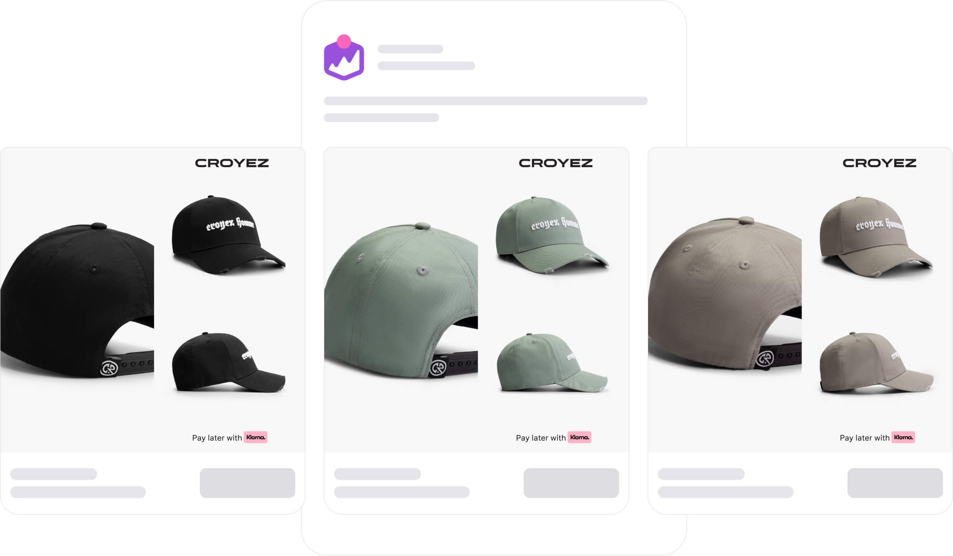Screen dimensions: 953x556
Task: Select the large green cap back-view image
Action: click(401, 300)
